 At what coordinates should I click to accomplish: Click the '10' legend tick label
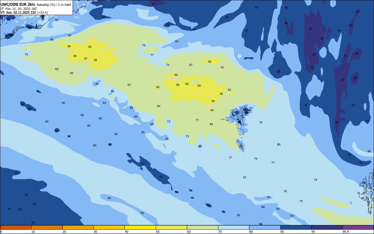pos(33,232)
